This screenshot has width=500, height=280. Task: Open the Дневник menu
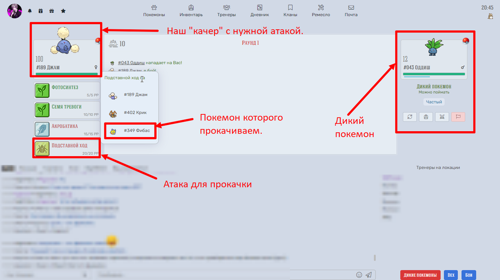(x=260, y=11)
